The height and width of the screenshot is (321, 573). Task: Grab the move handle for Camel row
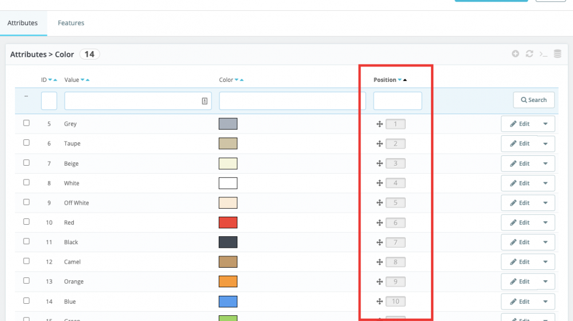pos(379,262)
